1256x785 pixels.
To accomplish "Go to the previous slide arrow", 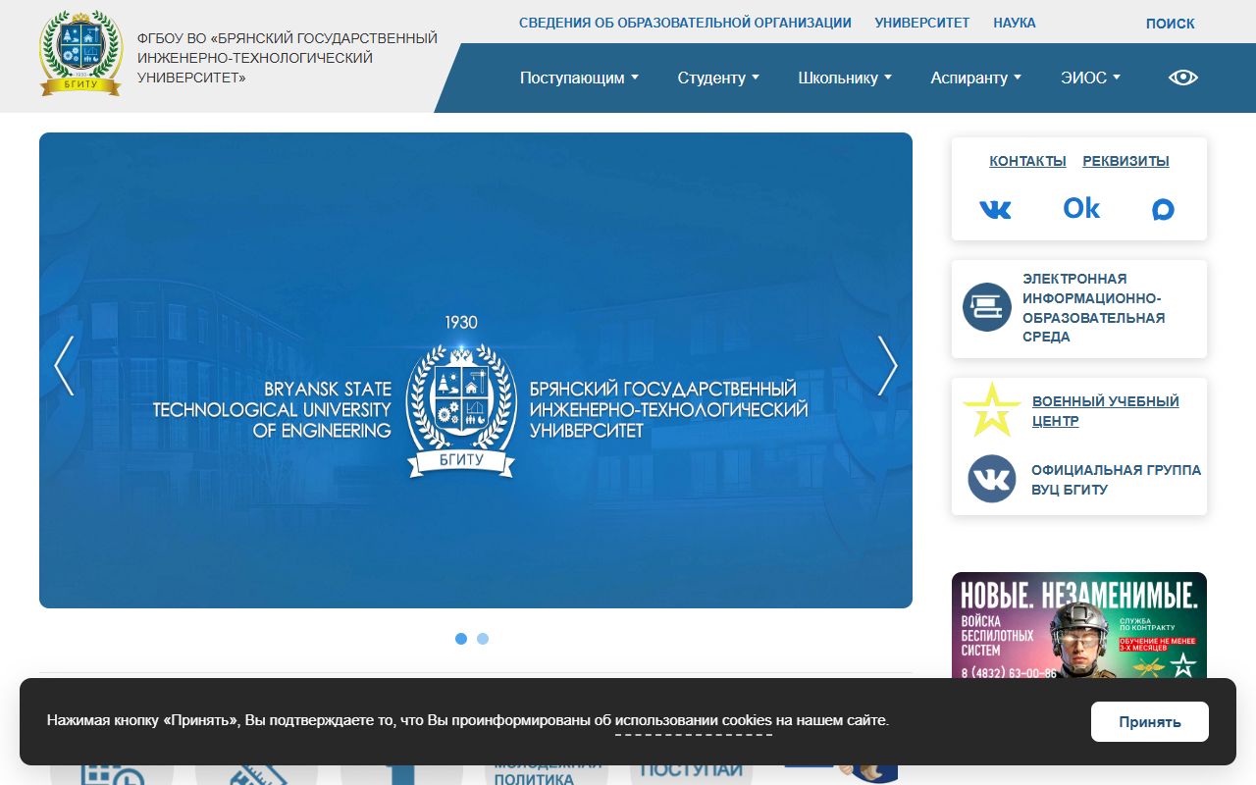I will pyautogui.click(x=64, y=366).
